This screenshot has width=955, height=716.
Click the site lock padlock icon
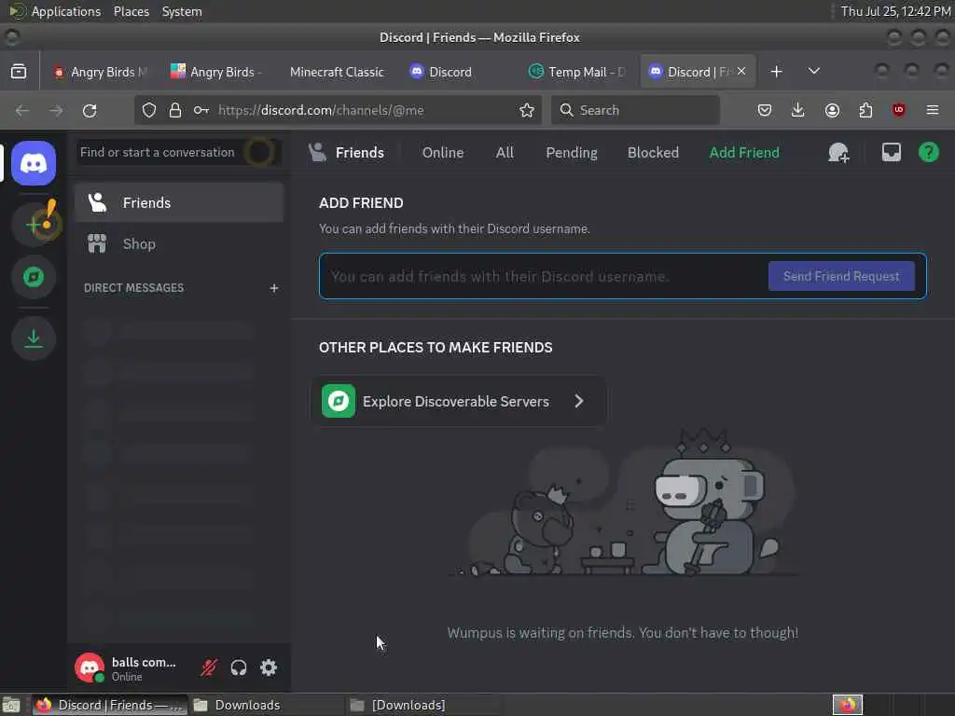pos(175,110)
